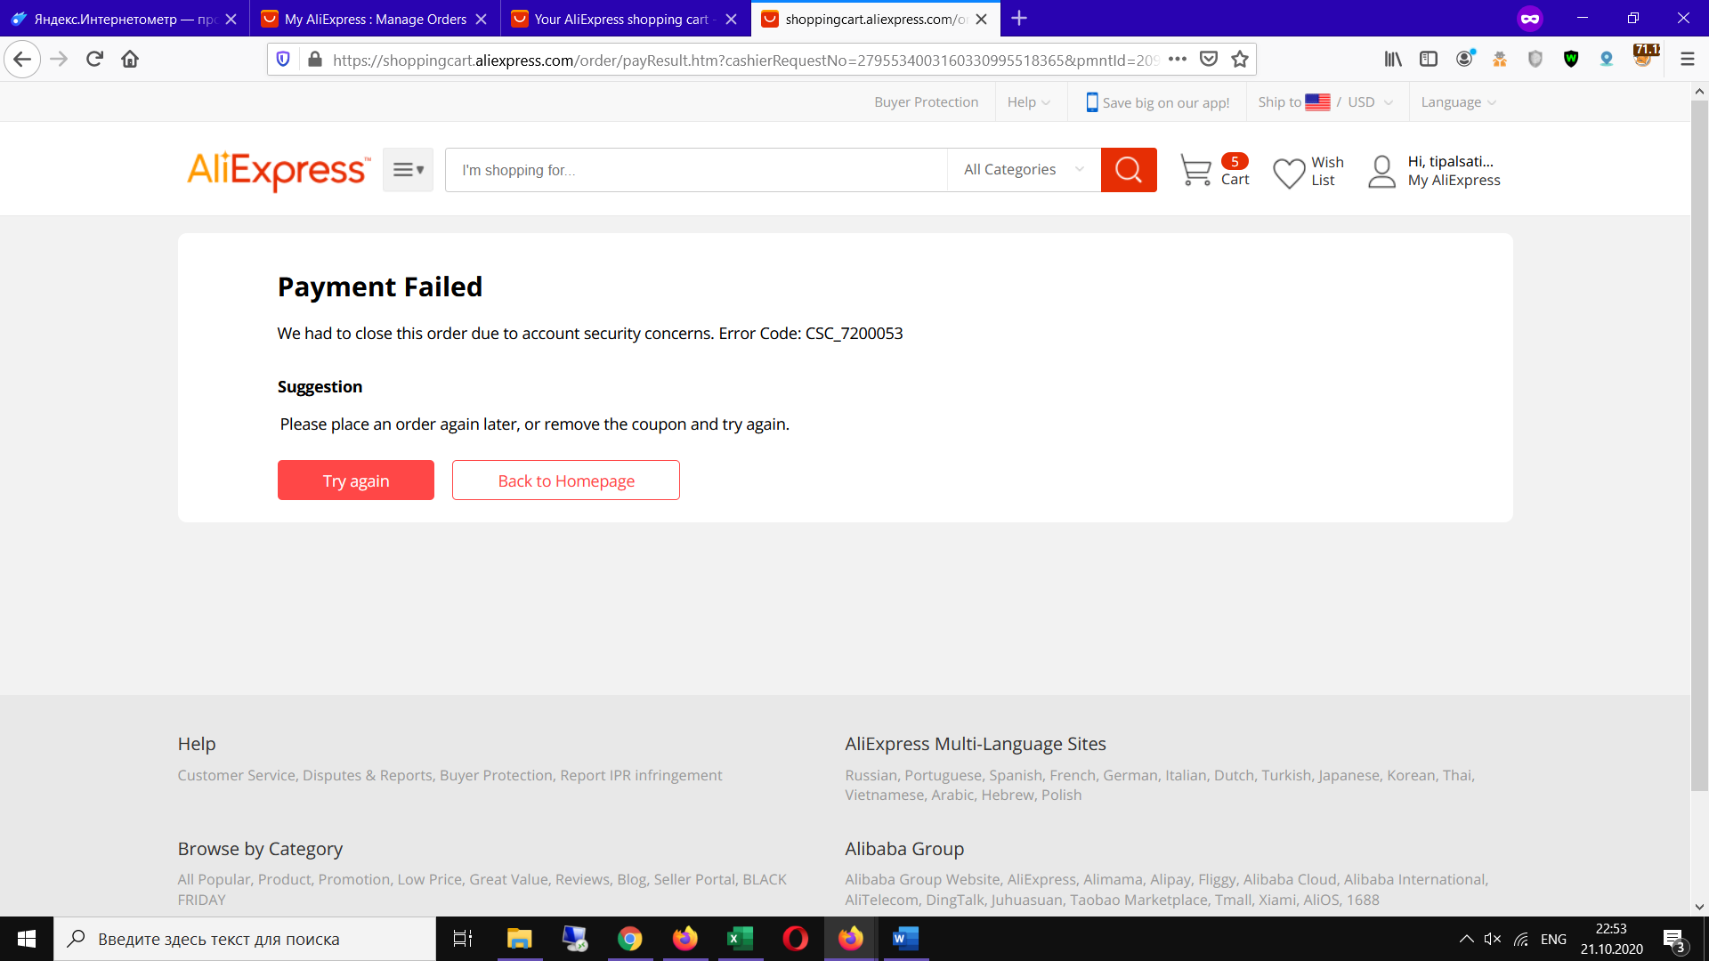Open the Russian language site link
This screenshot has width=1709, height=961.
tap(871, 775)
